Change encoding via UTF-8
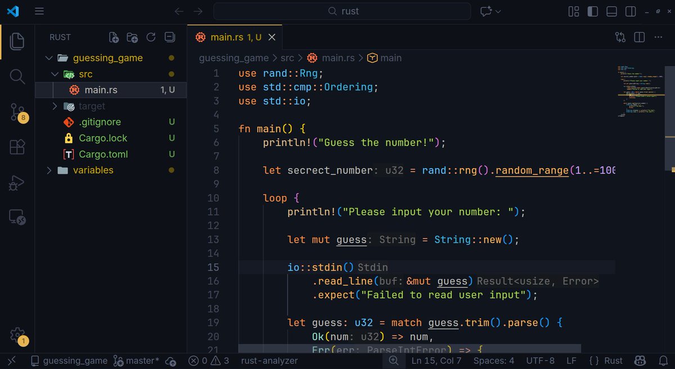 541,361
